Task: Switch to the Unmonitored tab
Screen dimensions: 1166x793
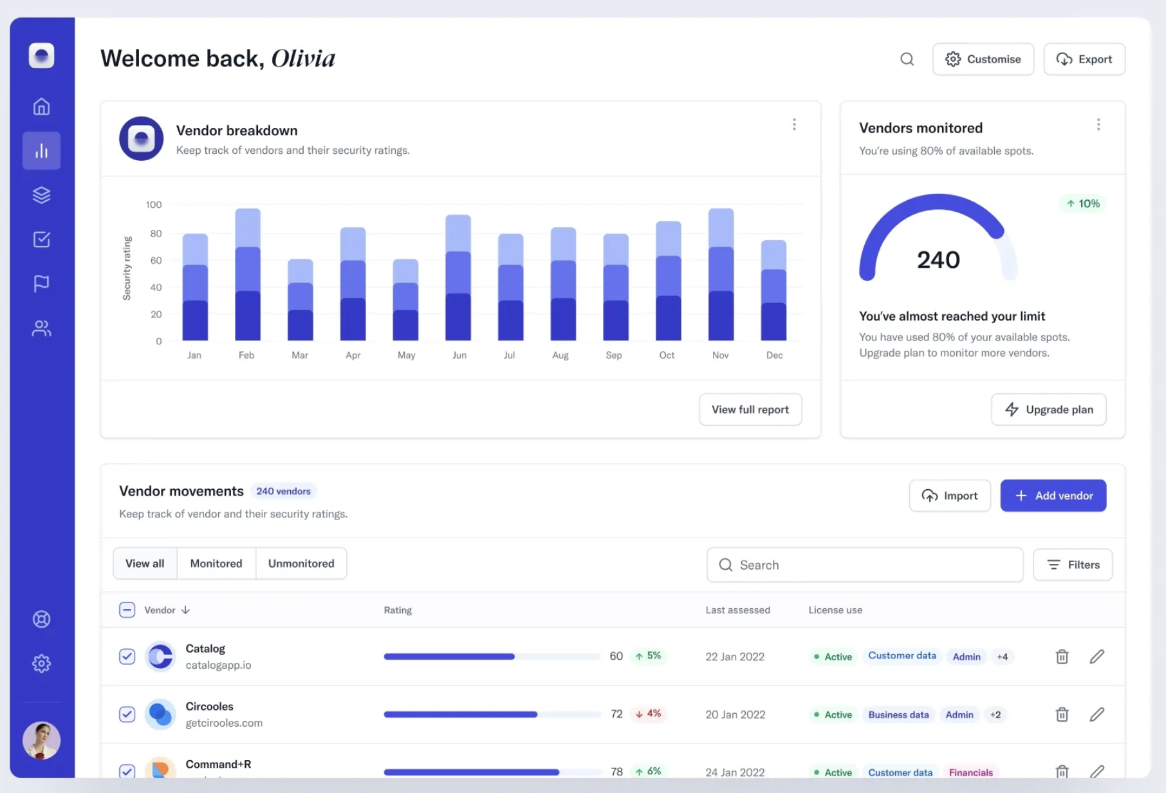Action: tap(301, 563)
